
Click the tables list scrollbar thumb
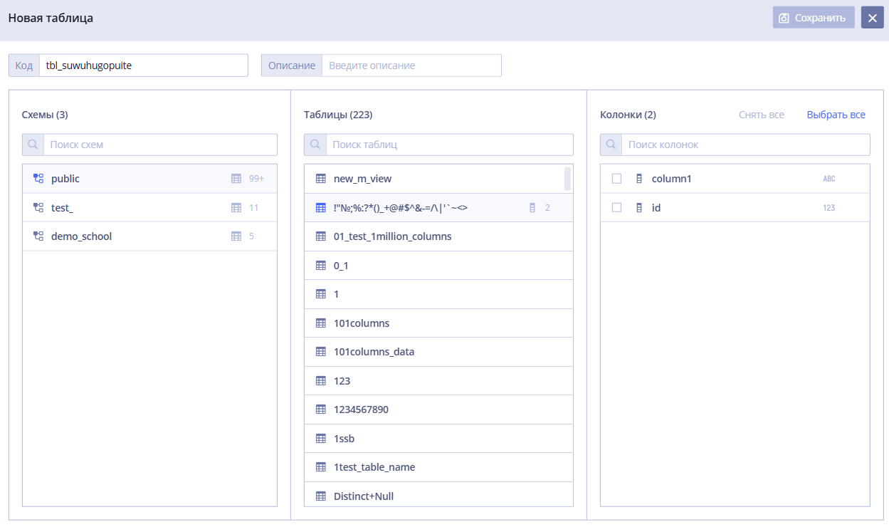click(567, 179)
